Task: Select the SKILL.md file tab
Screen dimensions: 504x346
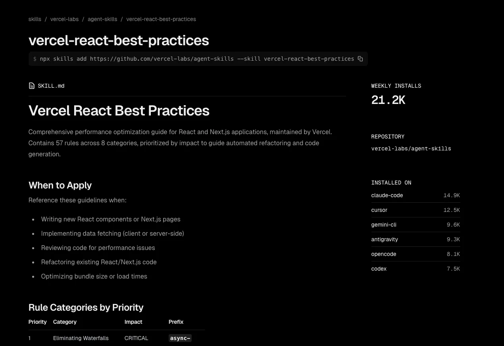Action: tap(51, 86)
